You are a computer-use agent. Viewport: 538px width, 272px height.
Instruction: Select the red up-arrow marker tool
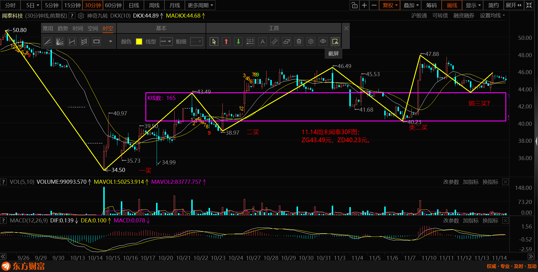pos(226,42)
